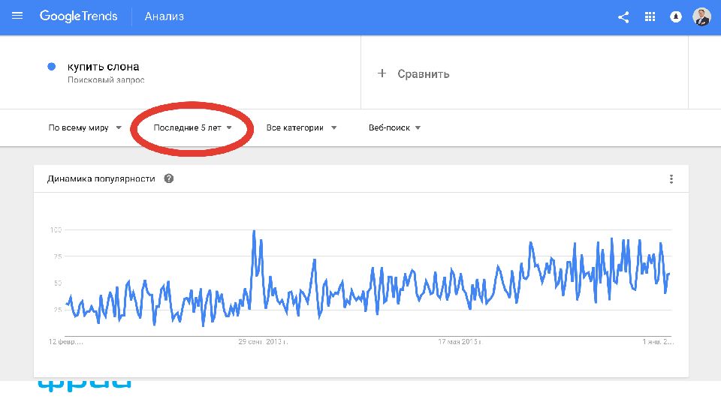This screenshot has width=721, height=405.
Task: Click the user profile avatar
Action: [701, 17]
